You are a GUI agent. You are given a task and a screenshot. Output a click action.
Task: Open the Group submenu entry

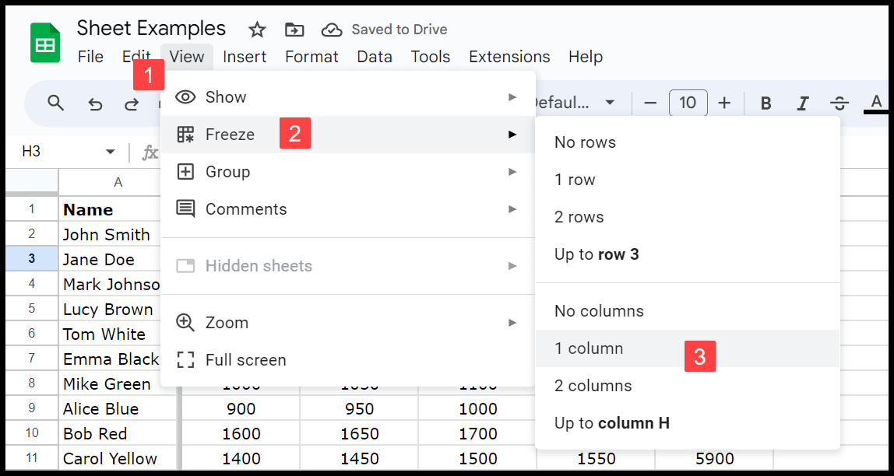(348, 172)
